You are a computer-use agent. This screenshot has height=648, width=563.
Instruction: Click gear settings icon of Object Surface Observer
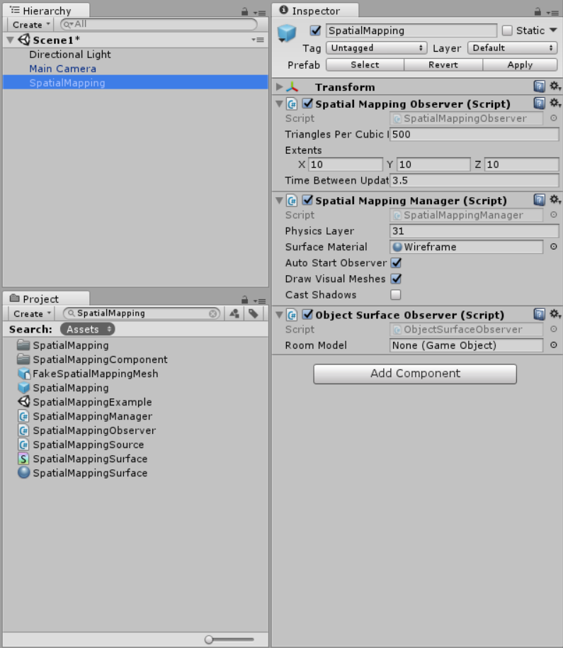tap(555, 314)
